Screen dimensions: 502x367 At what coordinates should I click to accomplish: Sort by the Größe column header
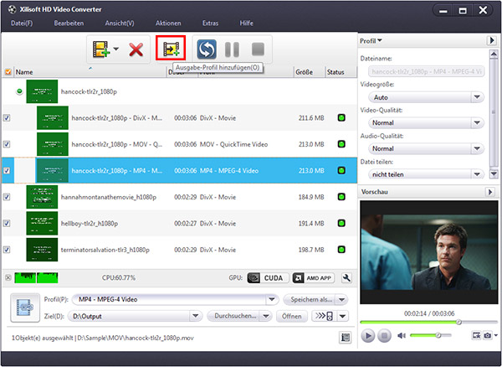tap(309, 72)
